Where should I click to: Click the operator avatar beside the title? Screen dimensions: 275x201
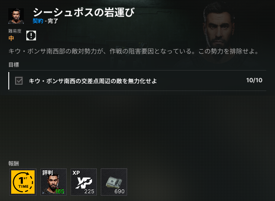pyautogui.click(x=16, y=16)
